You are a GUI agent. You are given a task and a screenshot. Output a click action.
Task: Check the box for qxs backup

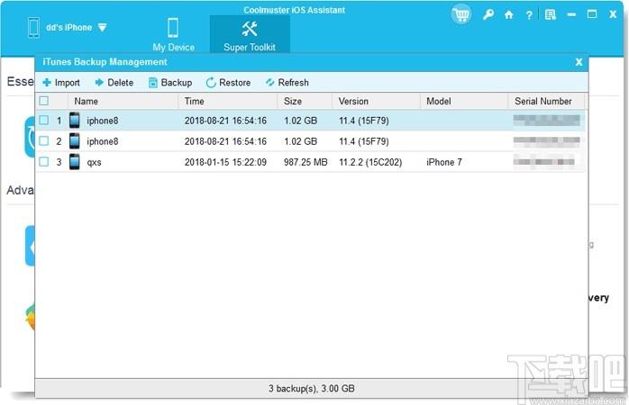click(44, 162)
